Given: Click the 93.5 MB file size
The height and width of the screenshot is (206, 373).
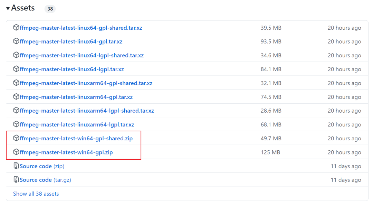Looking at the screenshot, I should click(x=271, y=41).
